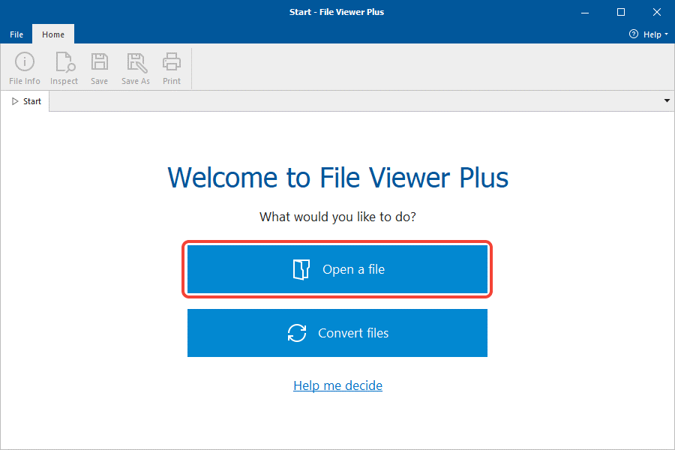
Task: Close the File Viewer Plus window
Action: (656, 12)
